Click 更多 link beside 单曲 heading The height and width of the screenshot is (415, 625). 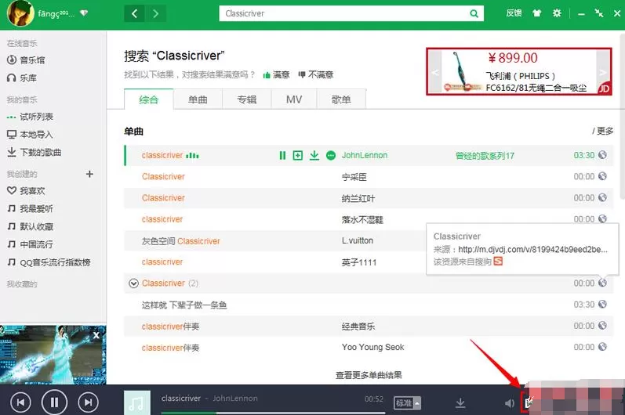pos(603,131)
